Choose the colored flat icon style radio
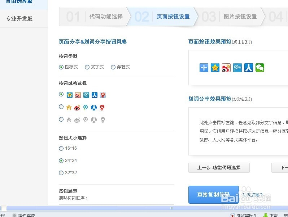The height and width of the screenshot is (217, 288). point(61,107)
